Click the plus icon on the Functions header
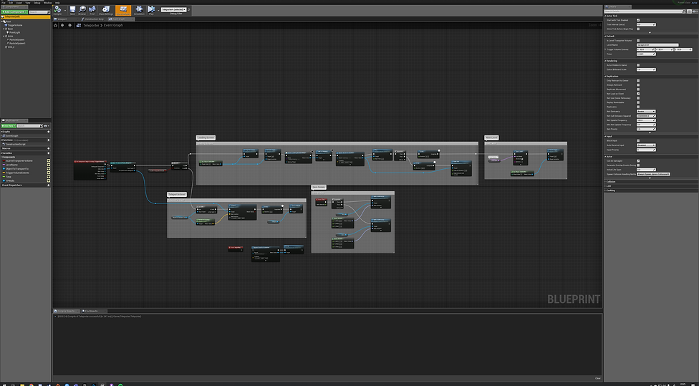Image resolution: width=699 pixels, height=386 pixels. pyautogui.click(x=49, y=140)
